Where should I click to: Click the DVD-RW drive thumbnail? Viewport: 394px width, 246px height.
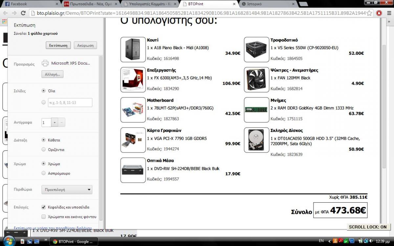coord(133,170)
